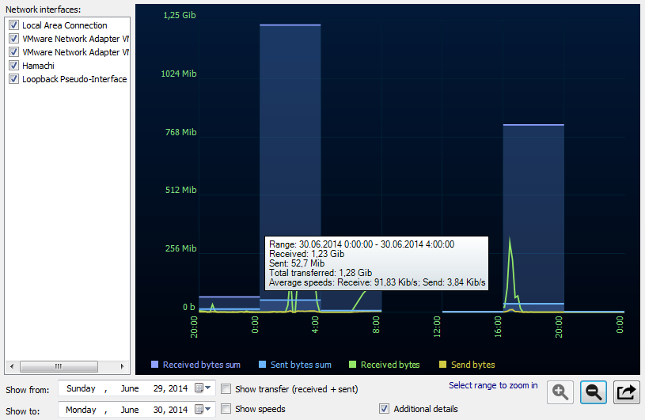Click the green Received bytes legend square
Viewport: 645px width, 420px height.
pyautogui.click(x=351, y=365)
